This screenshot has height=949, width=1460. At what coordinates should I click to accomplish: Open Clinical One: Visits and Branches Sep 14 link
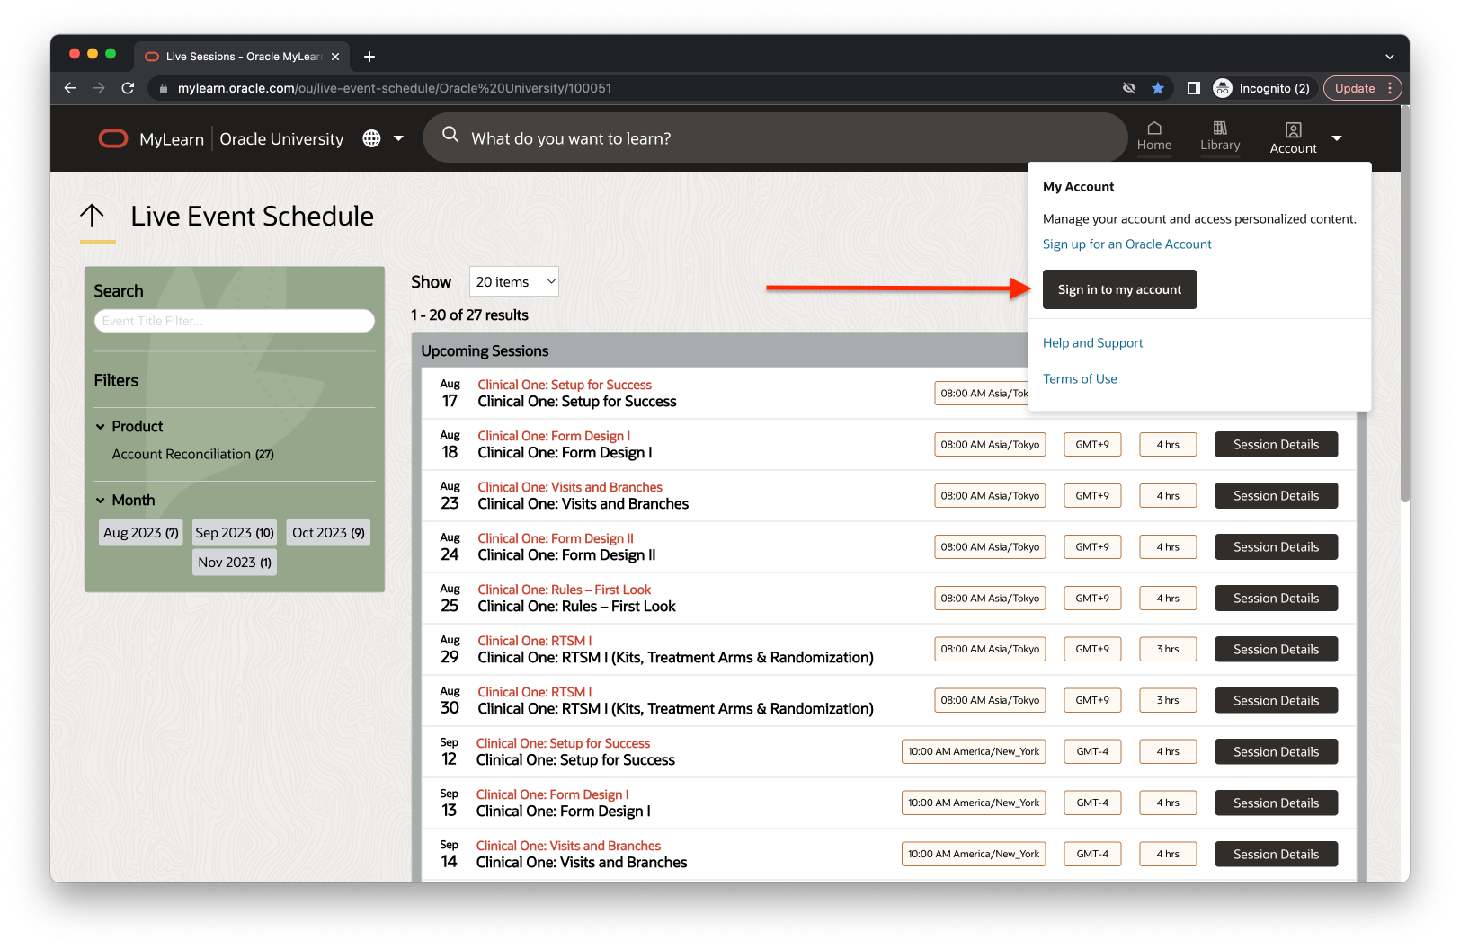pyautogui.click(x=568, y=846)
